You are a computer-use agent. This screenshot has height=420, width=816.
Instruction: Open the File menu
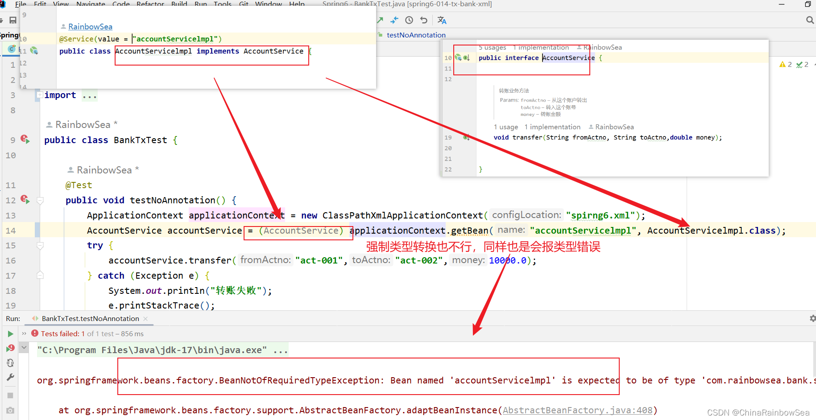coord(21,4)
